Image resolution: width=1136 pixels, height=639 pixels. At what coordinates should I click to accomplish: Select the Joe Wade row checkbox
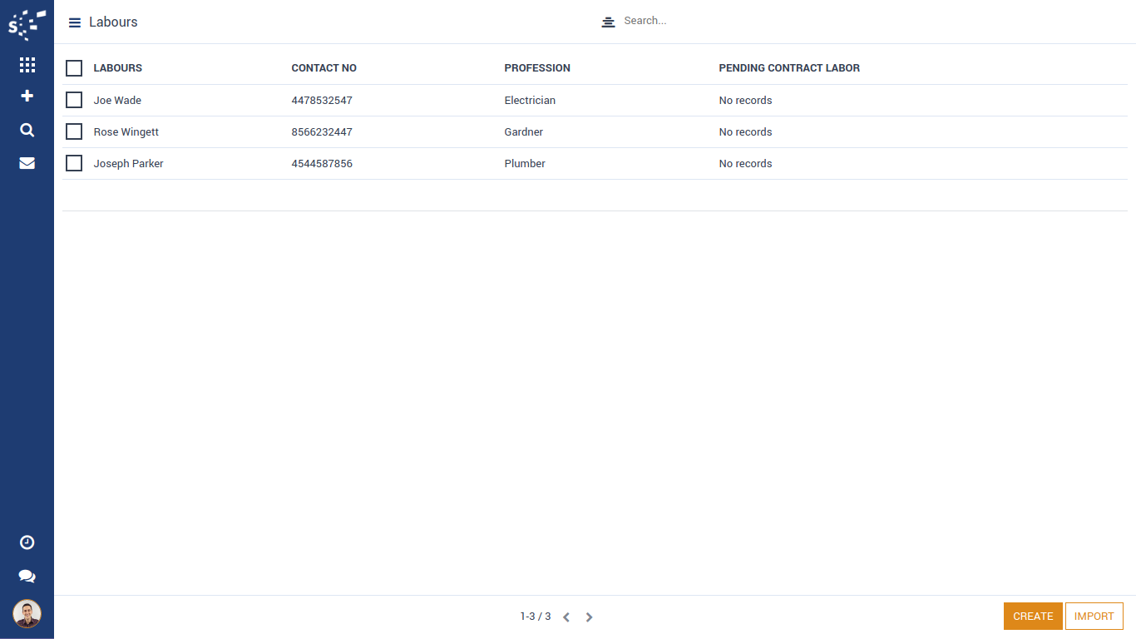(x=74, y=100)
